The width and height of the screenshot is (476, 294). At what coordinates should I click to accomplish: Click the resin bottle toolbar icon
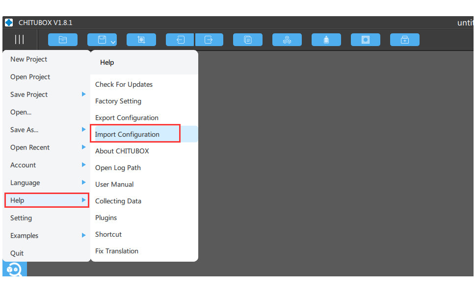tap(326, 40)
